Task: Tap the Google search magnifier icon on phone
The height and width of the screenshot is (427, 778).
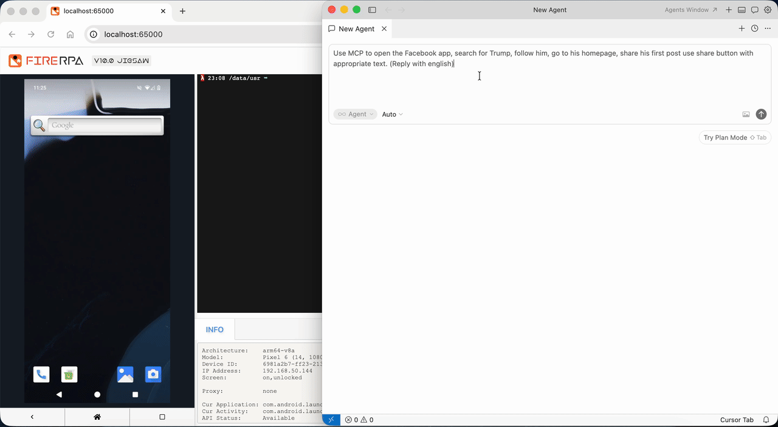Action: pos(40,126)
